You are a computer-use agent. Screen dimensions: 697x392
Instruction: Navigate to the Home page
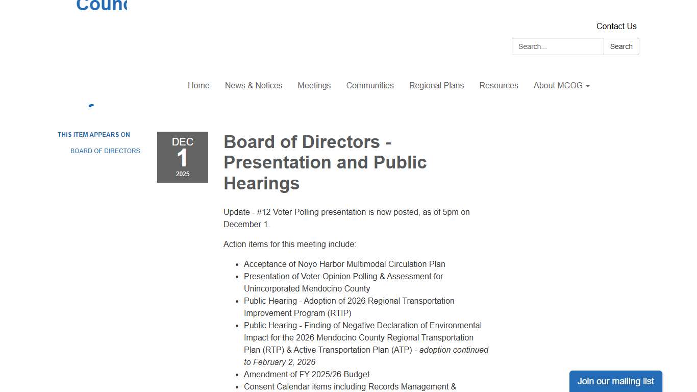[198, 85]
